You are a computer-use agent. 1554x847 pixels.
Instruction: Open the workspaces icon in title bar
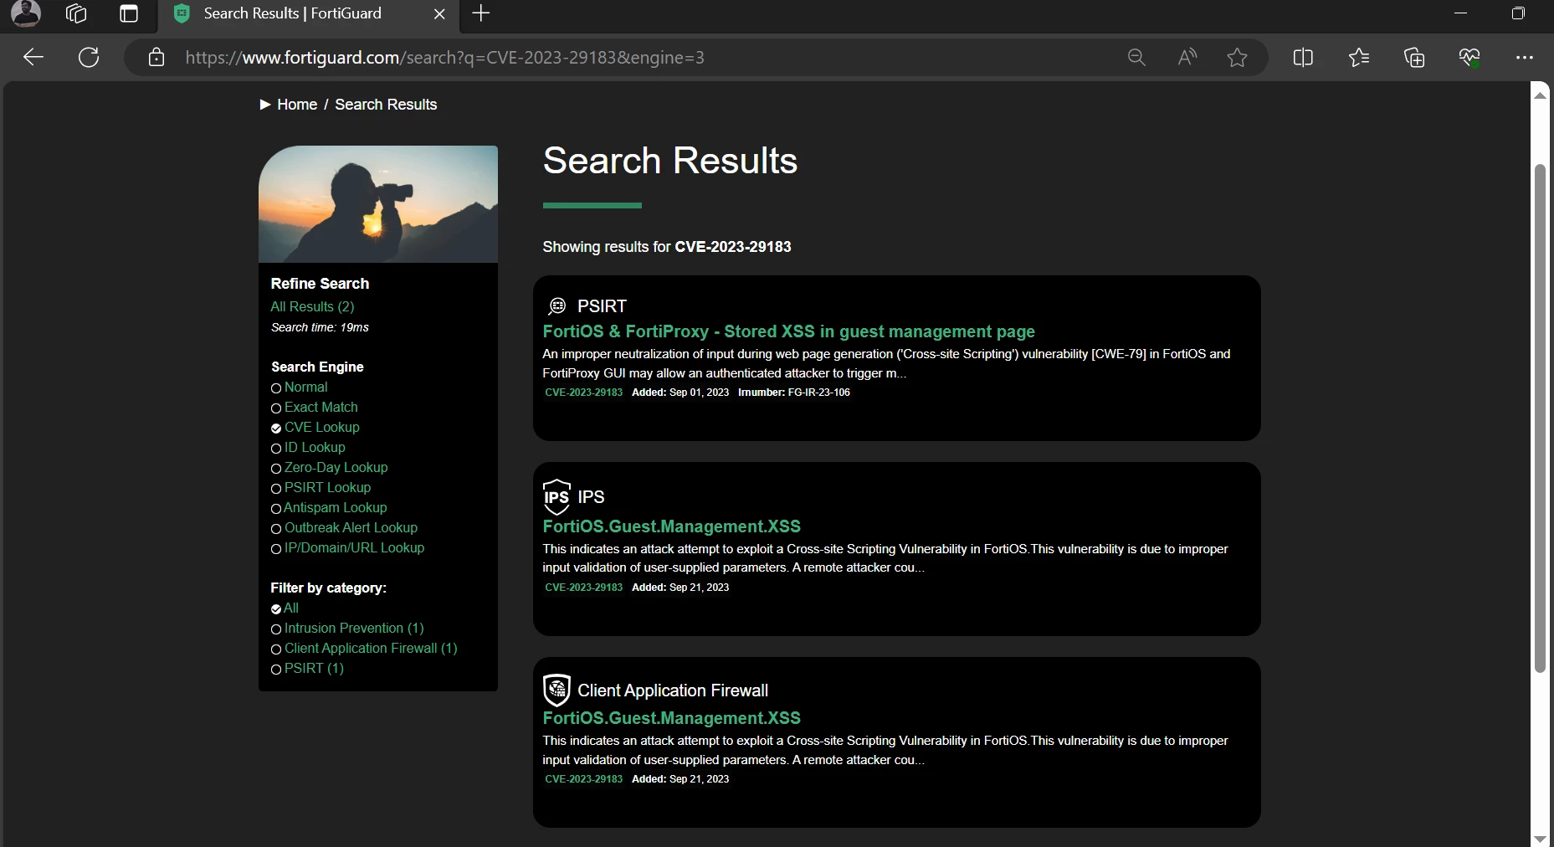click(76, 13)
